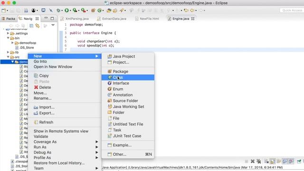Click the yellow Back navigation arrow
The image size is (304, 171).
[192, 10]
